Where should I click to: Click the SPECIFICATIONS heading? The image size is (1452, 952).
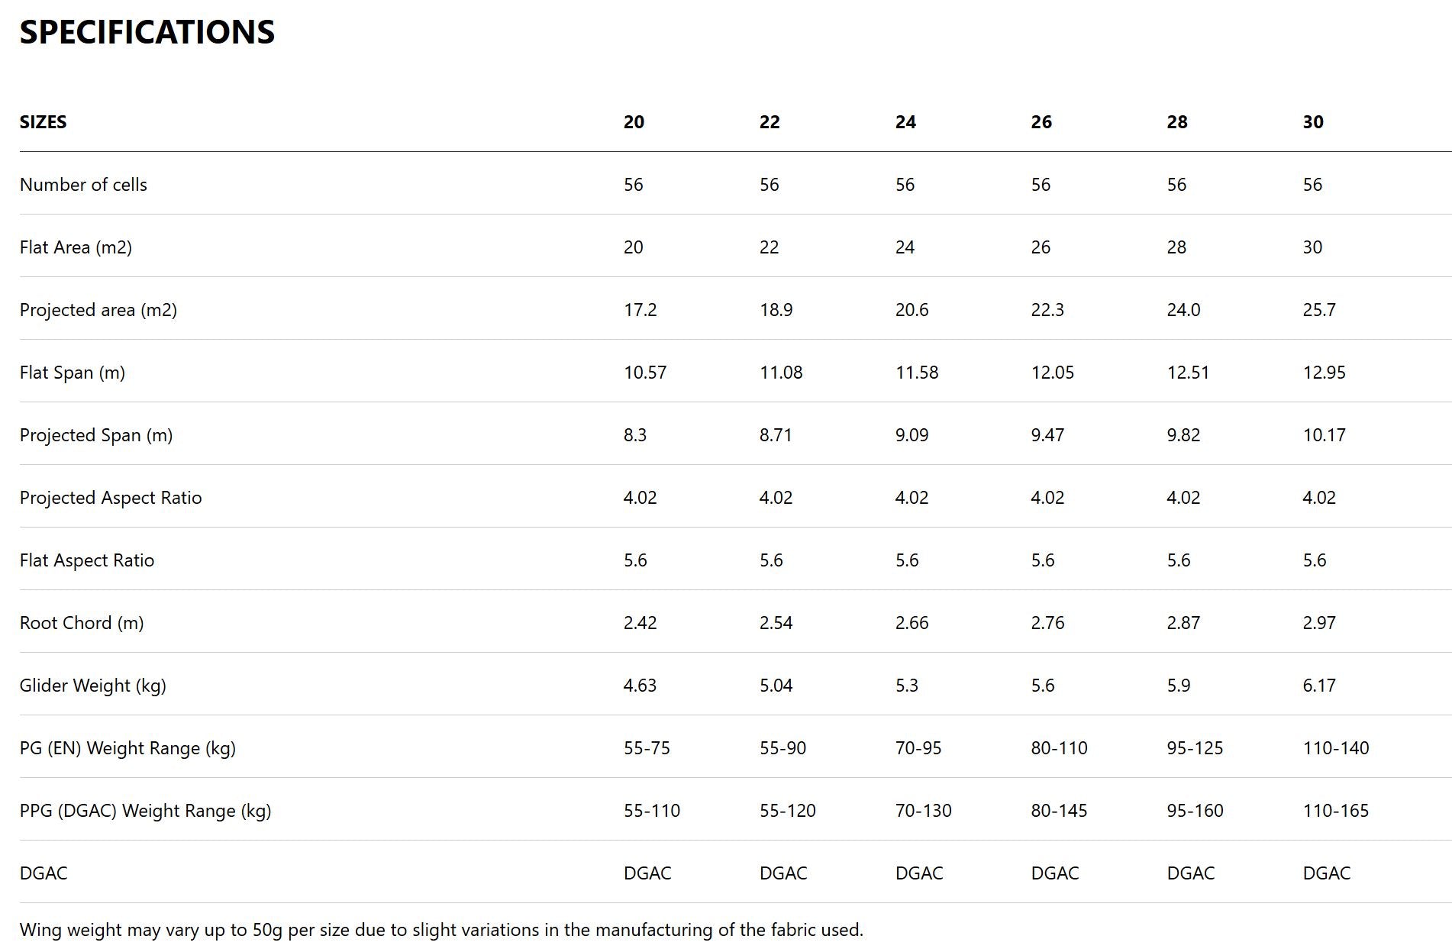pos(147,32)
